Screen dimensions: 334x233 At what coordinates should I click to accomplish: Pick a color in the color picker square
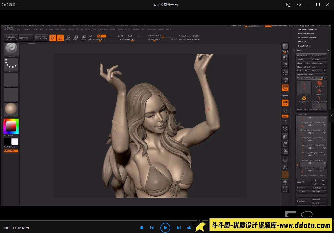click(x=11, y=126)
